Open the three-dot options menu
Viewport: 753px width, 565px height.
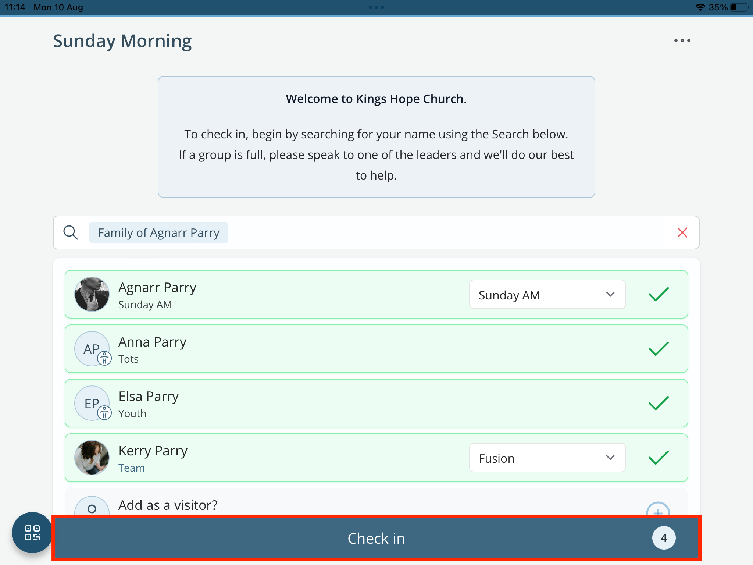tap(682, 40)
